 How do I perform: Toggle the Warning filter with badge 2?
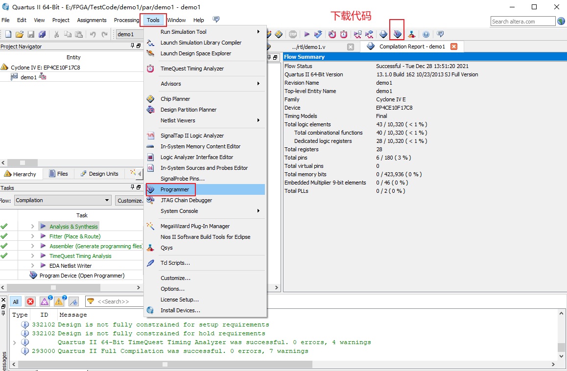tap(59, 301)
